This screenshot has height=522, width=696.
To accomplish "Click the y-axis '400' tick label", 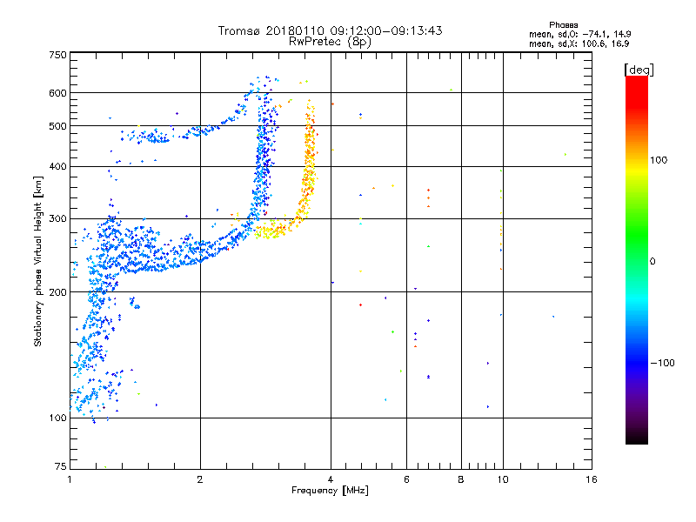I will click(57, 166).
